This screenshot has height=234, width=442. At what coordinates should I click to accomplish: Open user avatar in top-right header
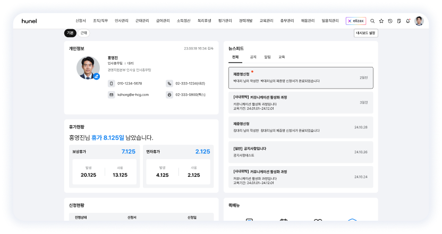click(x=419, y=21)
